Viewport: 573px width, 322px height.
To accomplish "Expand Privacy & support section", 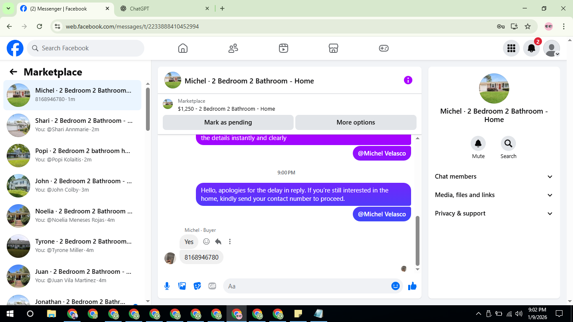I will point(494,213).
